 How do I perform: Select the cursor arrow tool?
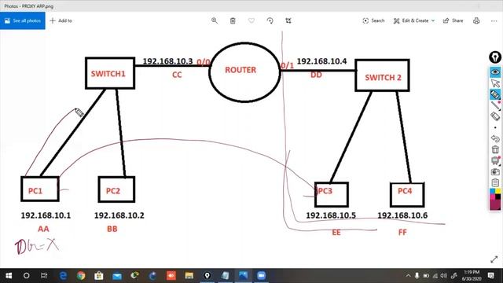[495, 83]
